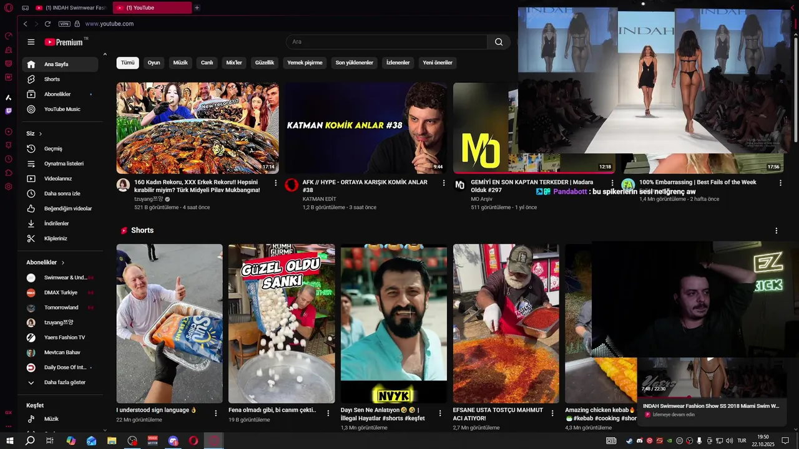
Task: Open a new tab with plus button
Action: click(197, 7)
